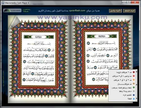Image resolution: width=141 pixels, height=108 pixels.
Task: Click the Flash Player title bar icon
Action: (x=3, y=3)
